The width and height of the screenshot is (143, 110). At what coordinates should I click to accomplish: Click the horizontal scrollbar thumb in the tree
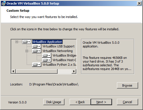[x=37, y=71]
